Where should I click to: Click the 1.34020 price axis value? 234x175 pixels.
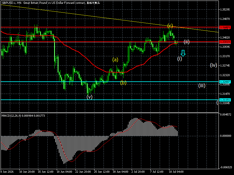[x=225, y=38]
